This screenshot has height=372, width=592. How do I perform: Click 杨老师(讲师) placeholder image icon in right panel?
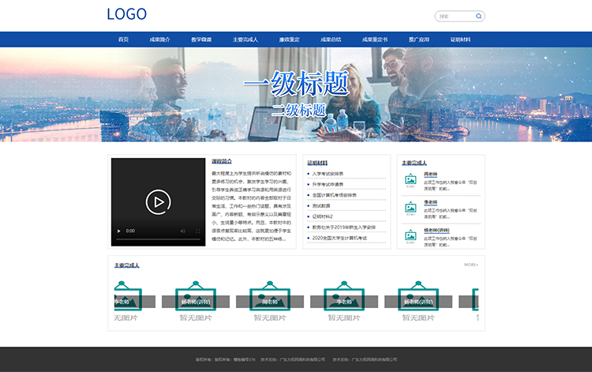[x=410, y=236]
